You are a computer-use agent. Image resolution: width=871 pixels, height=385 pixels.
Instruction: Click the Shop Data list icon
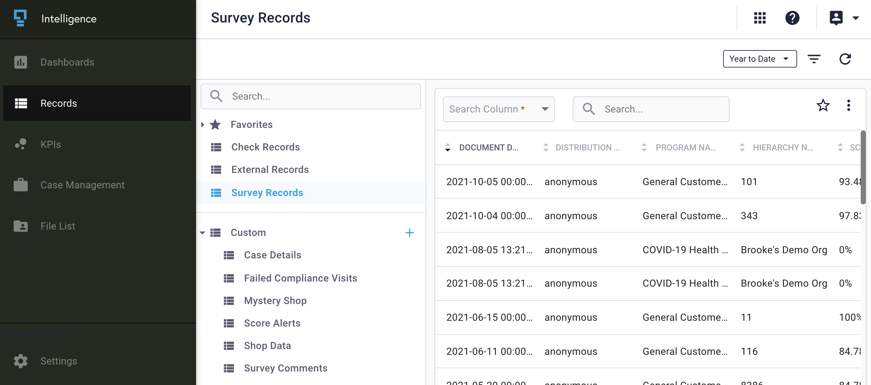pos(229,345)
